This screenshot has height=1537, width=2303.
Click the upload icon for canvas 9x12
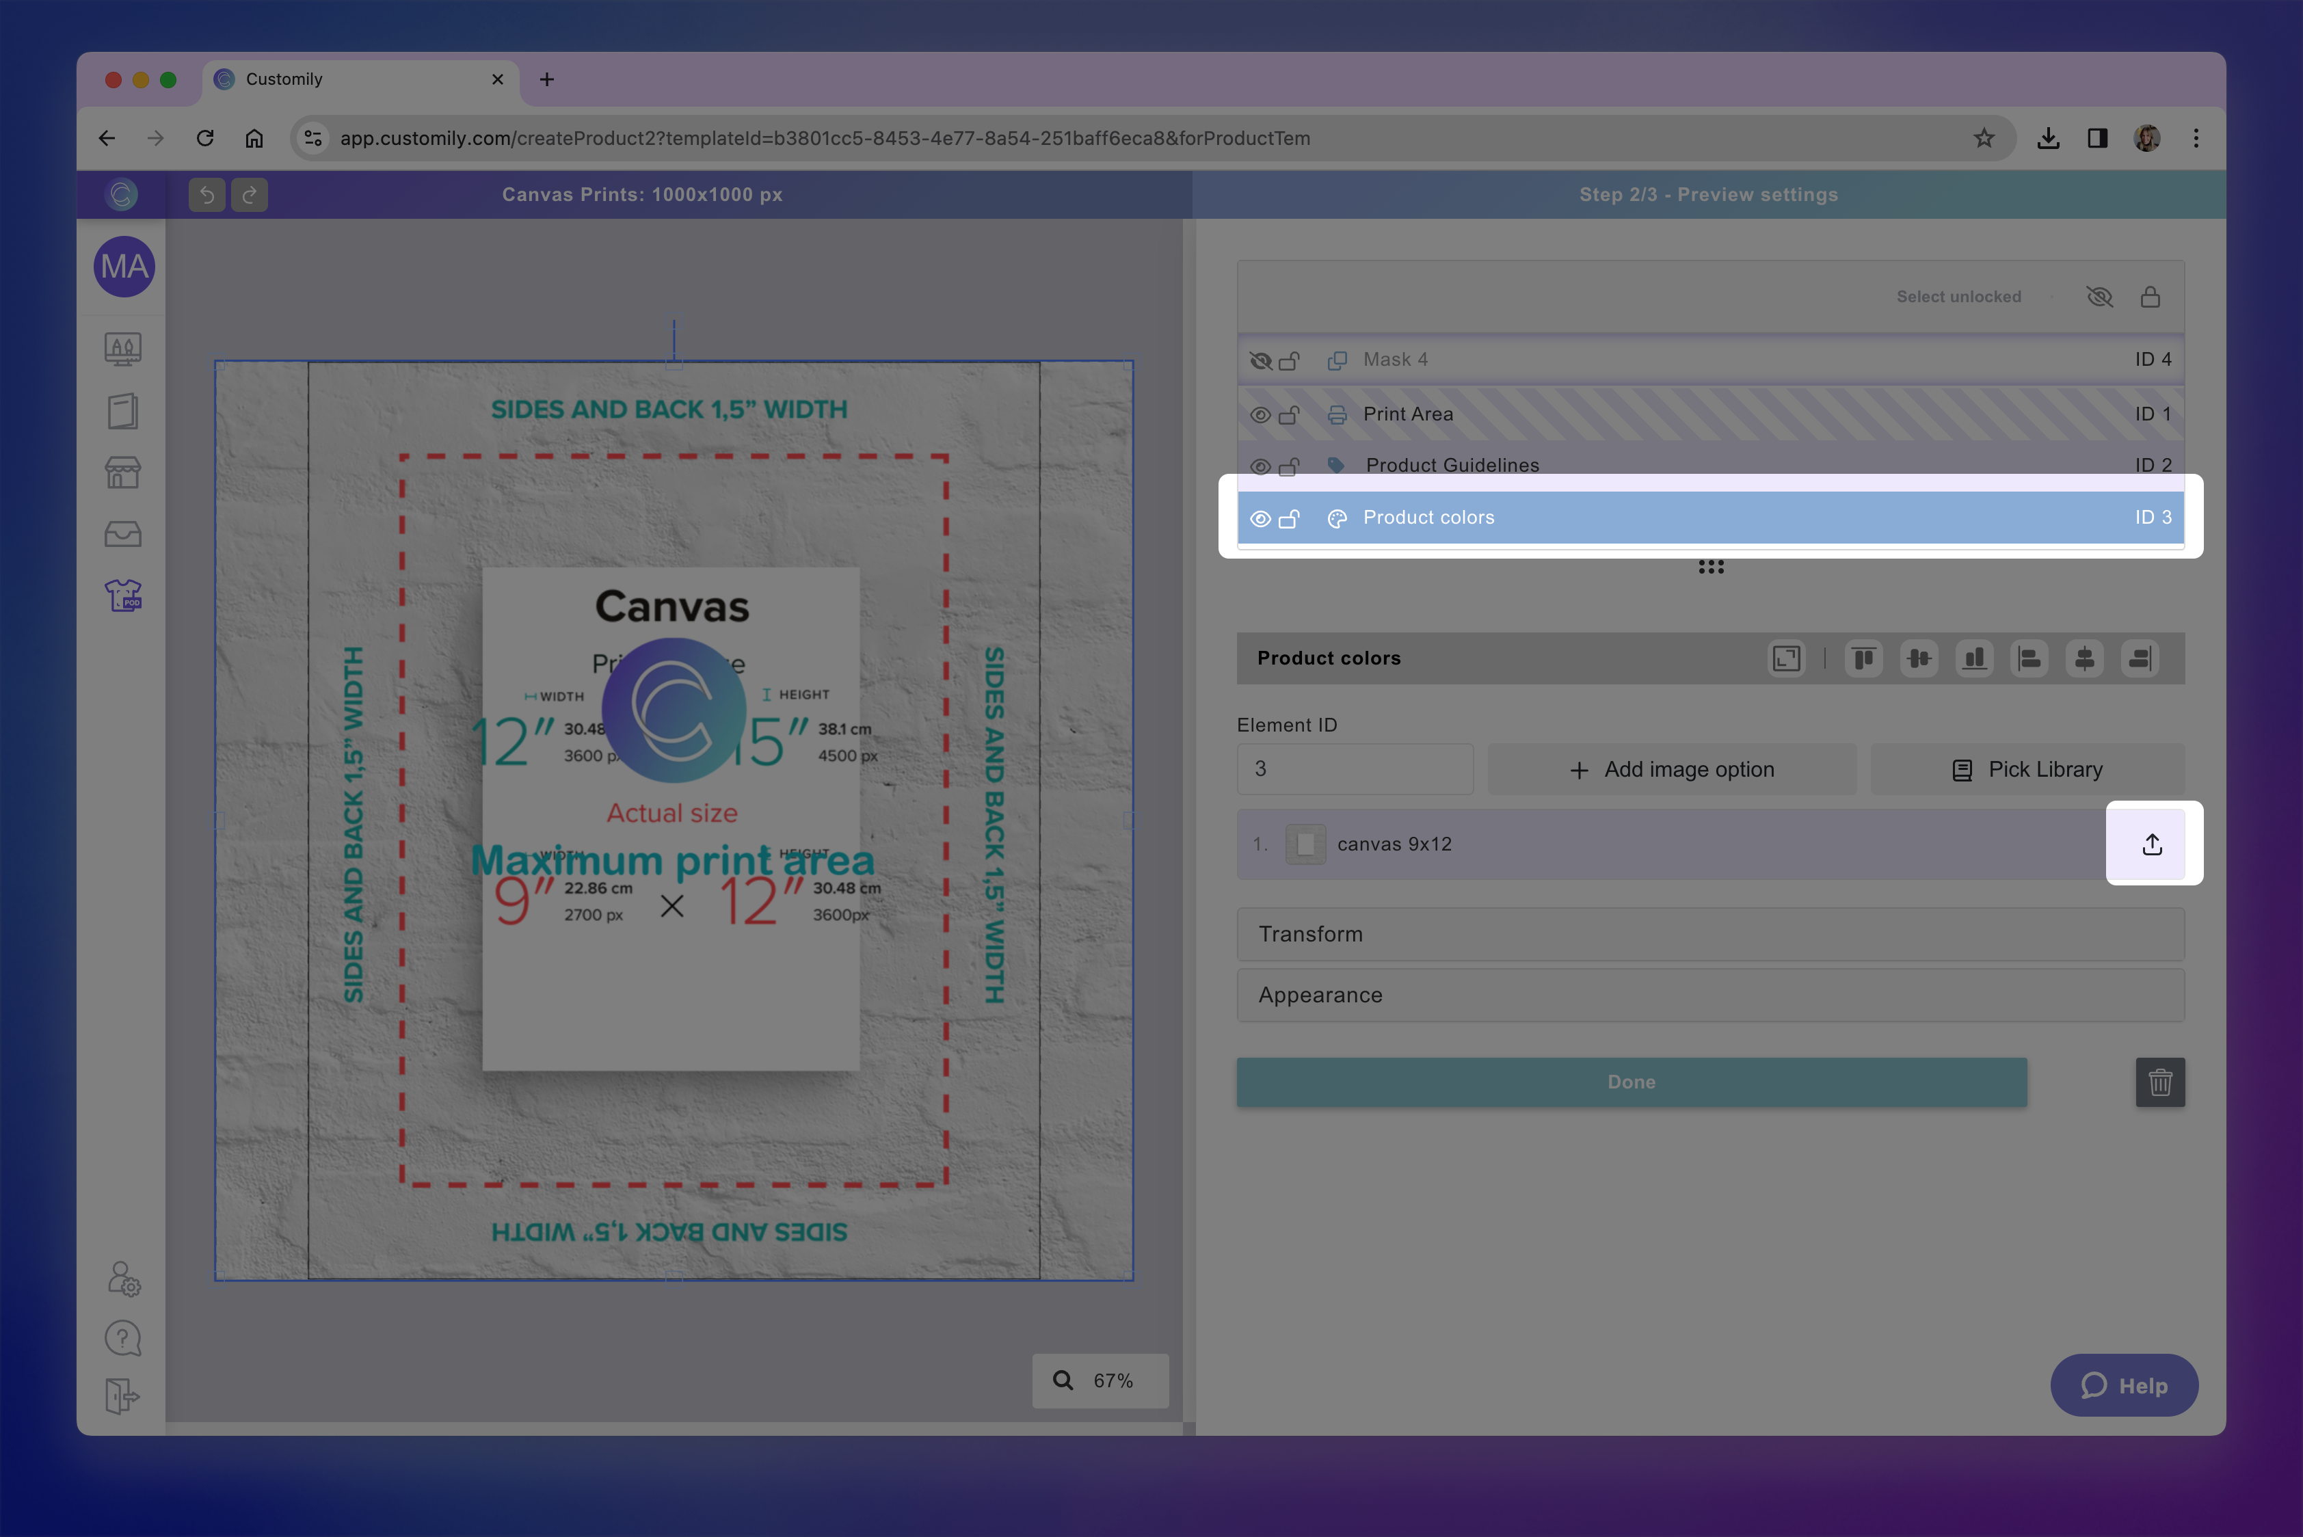2151,844
